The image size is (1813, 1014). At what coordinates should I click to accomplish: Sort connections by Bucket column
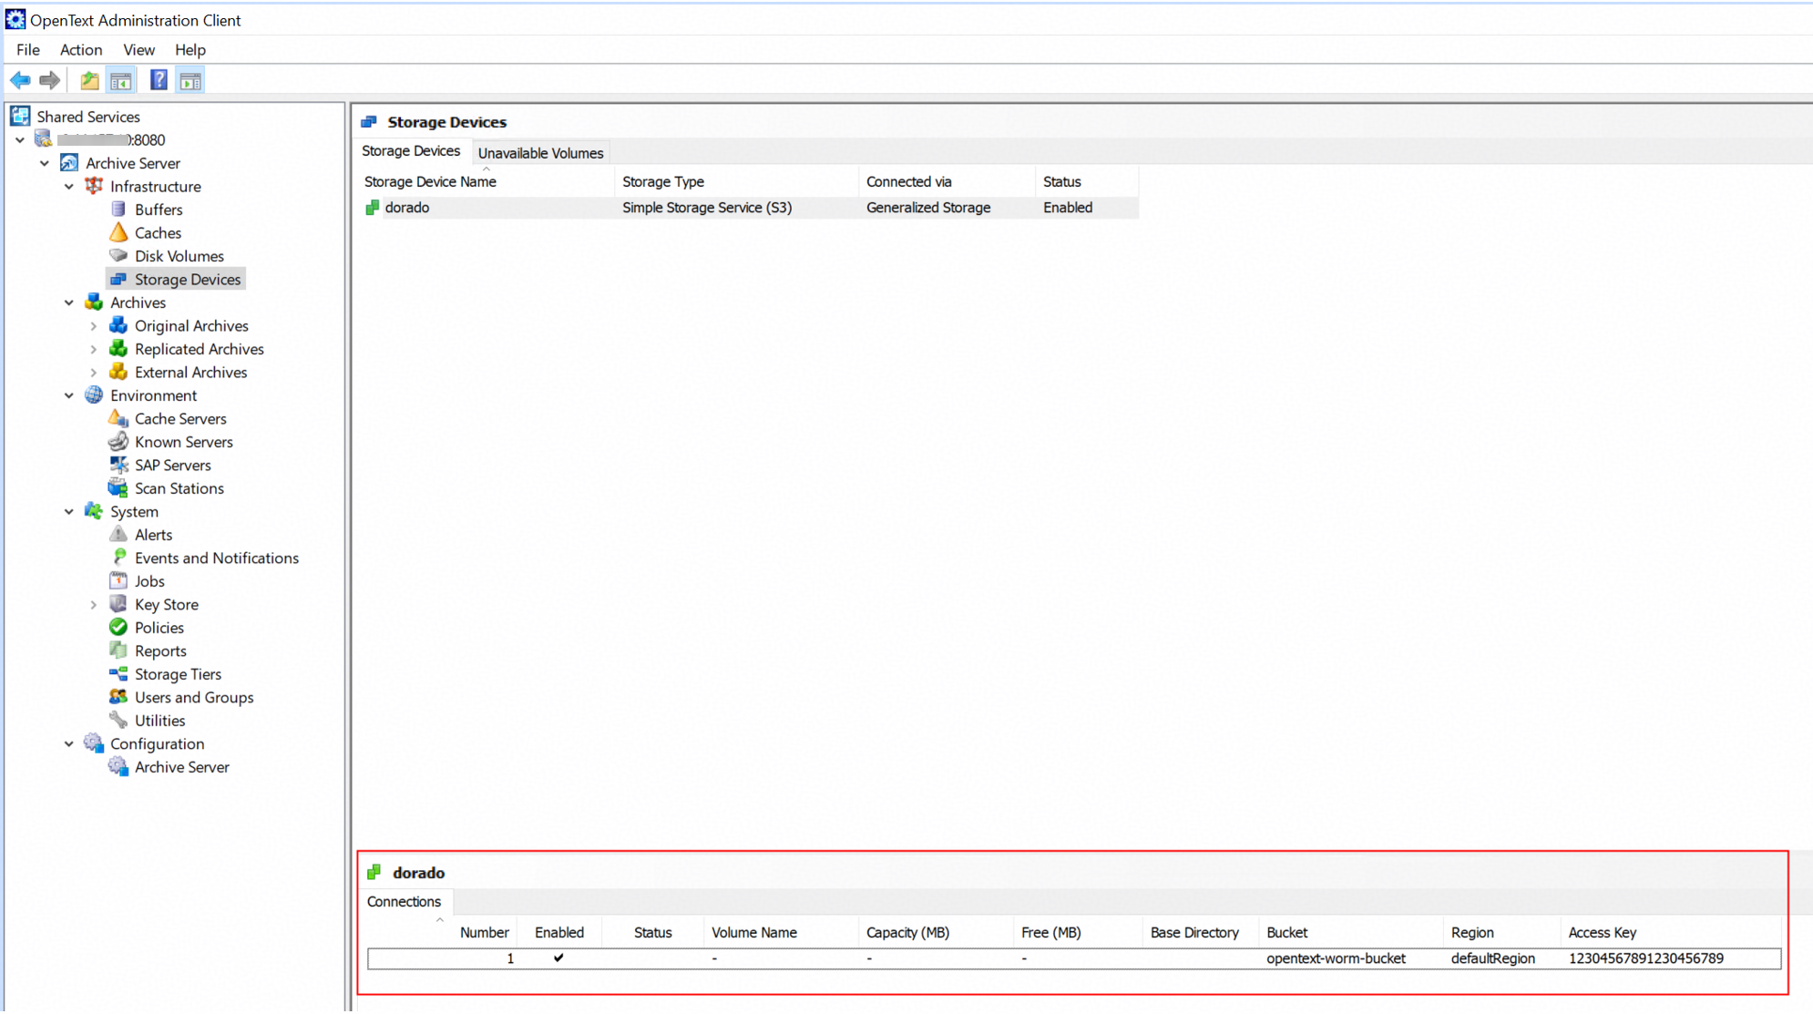[1350, 932]
